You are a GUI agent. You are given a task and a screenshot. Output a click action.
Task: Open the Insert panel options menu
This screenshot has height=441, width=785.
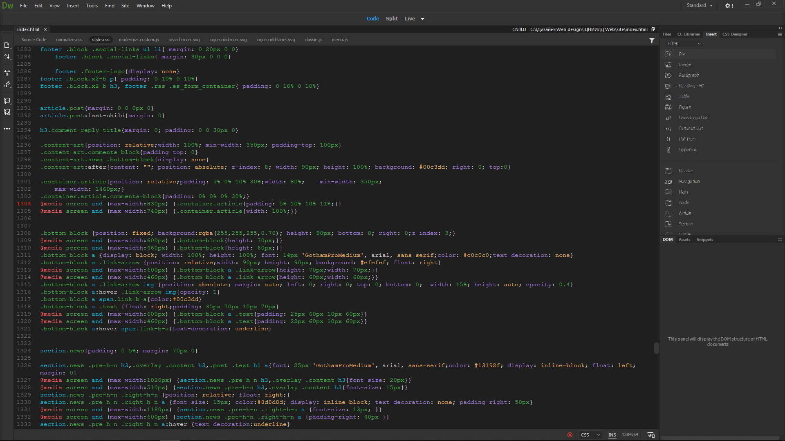point(780,34)
